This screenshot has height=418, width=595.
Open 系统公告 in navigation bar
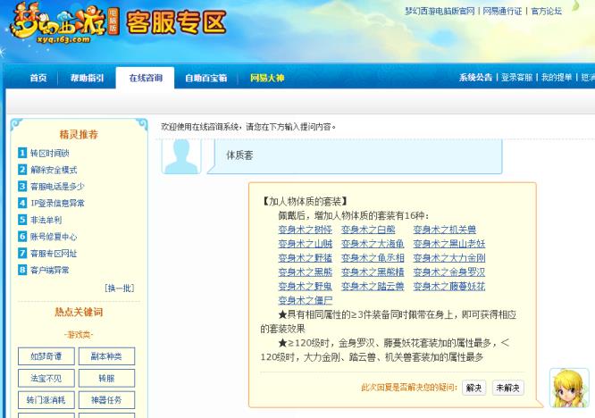click(475, 78)
